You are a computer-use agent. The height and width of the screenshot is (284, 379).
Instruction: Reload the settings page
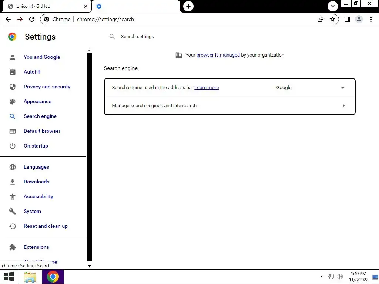pos(32,19)
